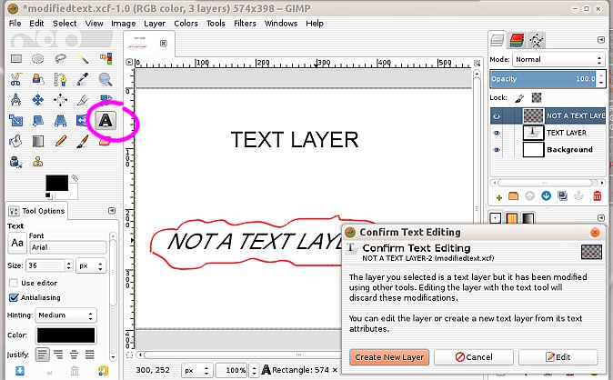
Task: Open the Layer menu
Action: click(155, 24)
